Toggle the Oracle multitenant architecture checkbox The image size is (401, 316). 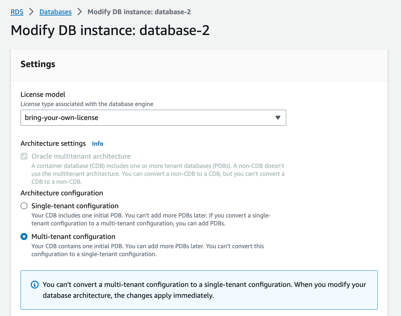[24, 156]
